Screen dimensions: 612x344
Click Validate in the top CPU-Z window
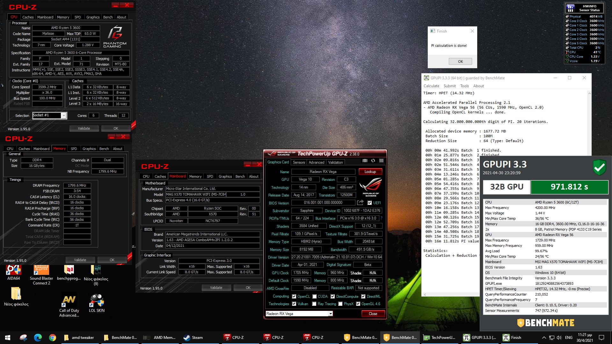click(84, 128)
